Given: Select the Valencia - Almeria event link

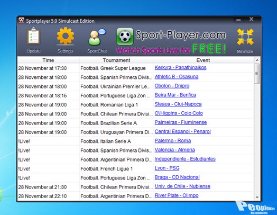Looking at the screenshot, I should (174, 150).
